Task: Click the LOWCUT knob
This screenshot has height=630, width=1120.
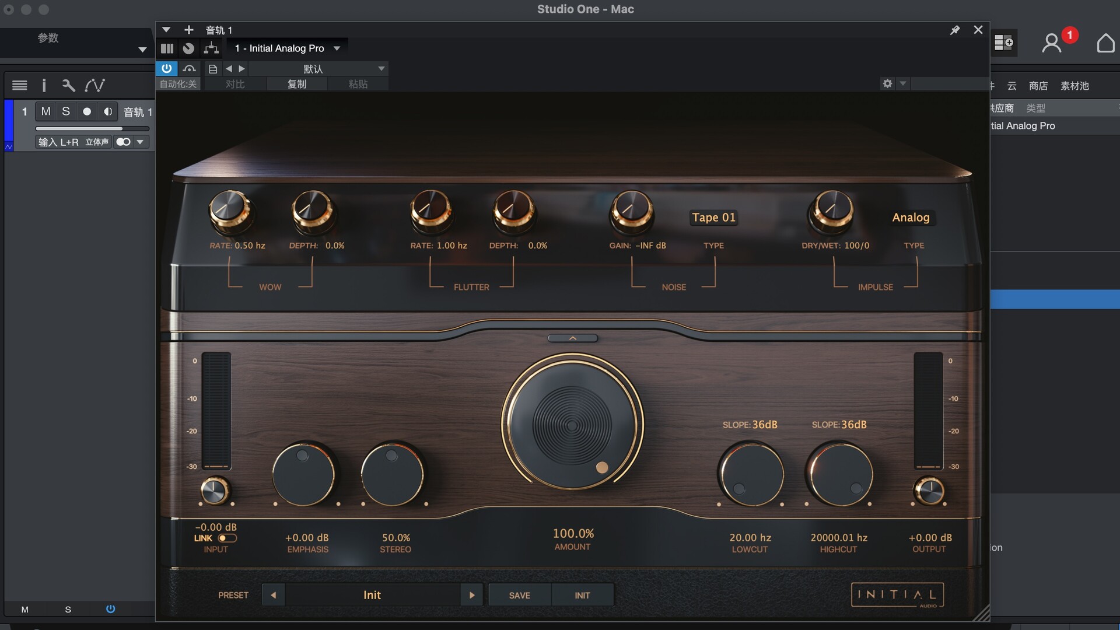Action: coord(751,474)
